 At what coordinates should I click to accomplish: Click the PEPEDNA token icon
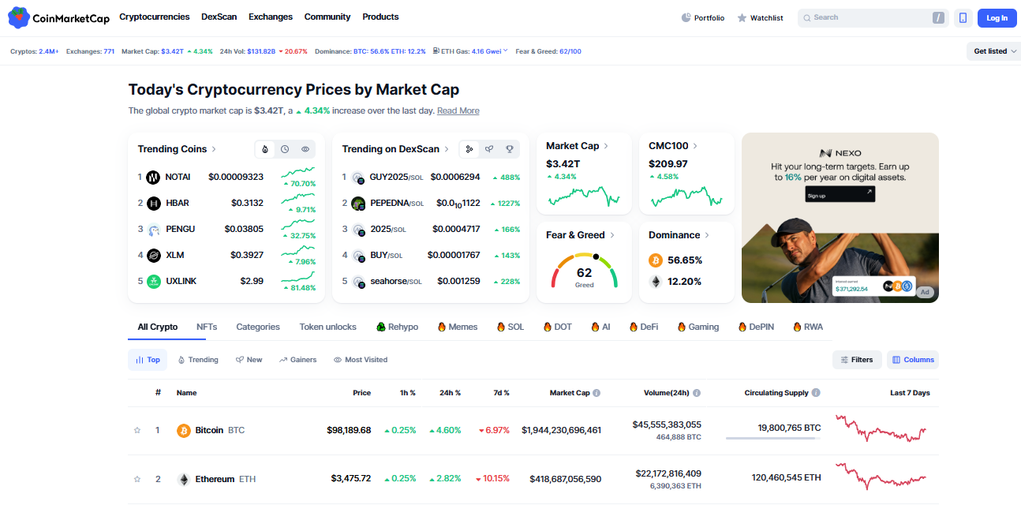358,204
